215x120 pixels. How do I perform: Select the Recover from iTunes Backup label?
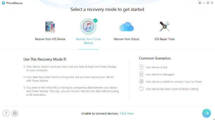point(88,41)
